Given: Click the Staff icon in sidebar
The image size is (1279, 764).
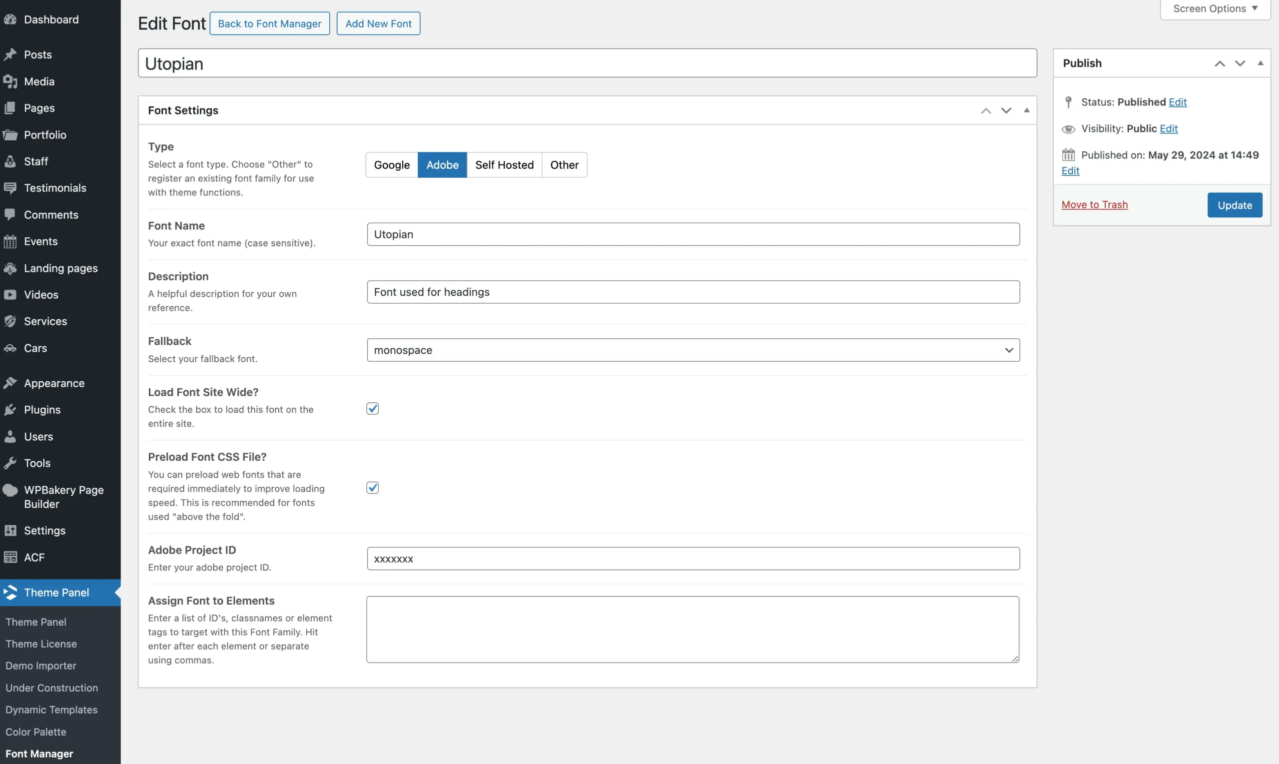Looking at the screenshot, I should (x=10, y=161).
